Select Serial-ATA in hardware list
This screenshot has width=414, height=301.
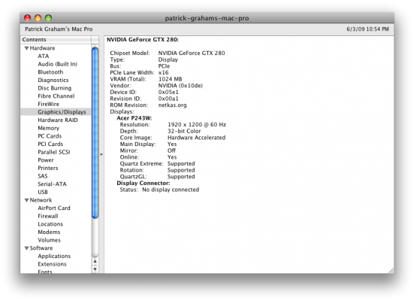click(x=52, y=184)
